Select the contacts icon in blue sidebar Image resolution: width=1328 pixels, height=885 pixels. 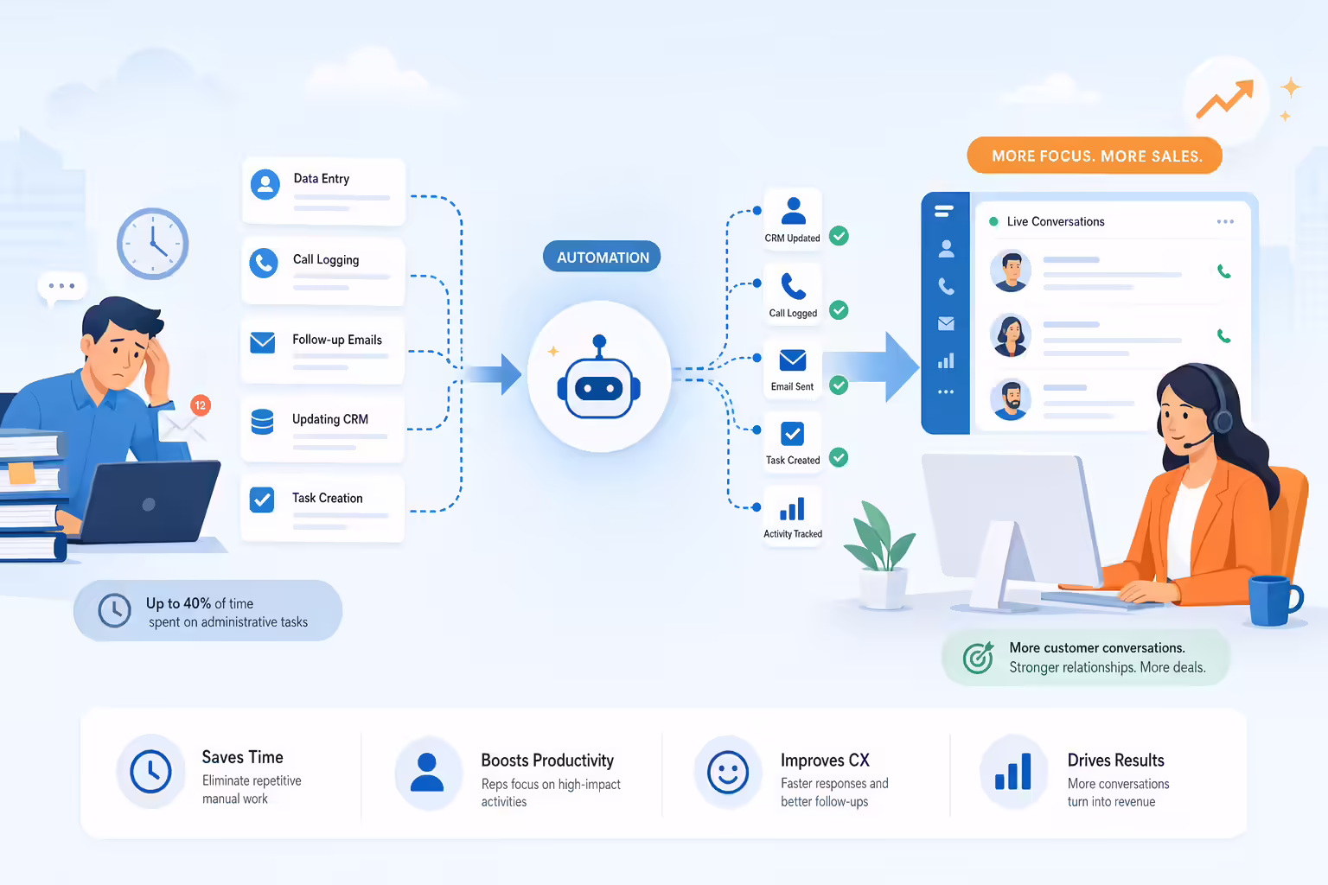click(x=946, y=249)
